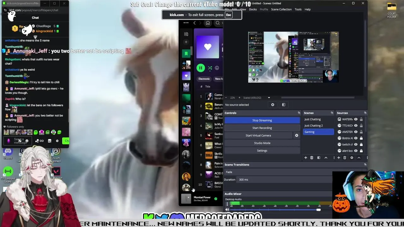Open the Kick chat shop icon
Viewport: 404px width, 227px height.
pos(50,141)
